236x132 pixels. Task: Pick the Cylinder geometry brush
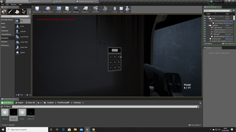click(23, 31)
